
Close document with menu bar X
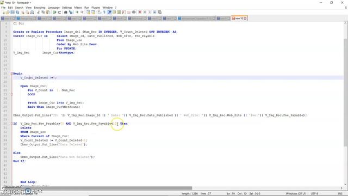346,8
